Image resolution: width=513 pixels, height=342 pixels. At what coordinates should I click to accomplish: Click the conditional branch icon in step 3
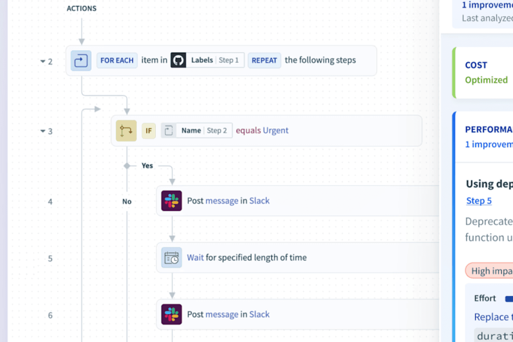(x=126, y=131)
